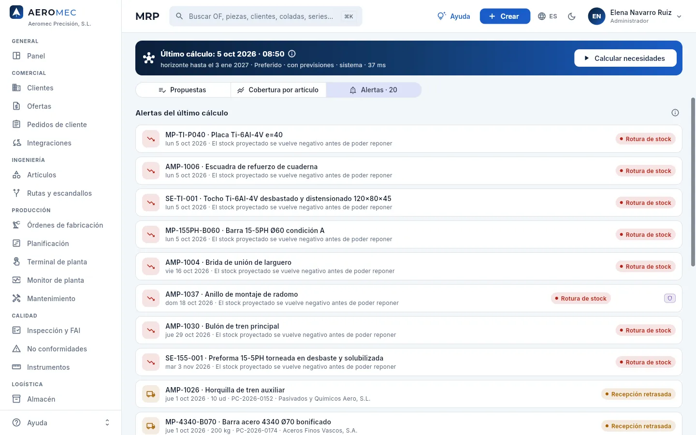Select the Alertas · 20 tab

pos(374,90)
